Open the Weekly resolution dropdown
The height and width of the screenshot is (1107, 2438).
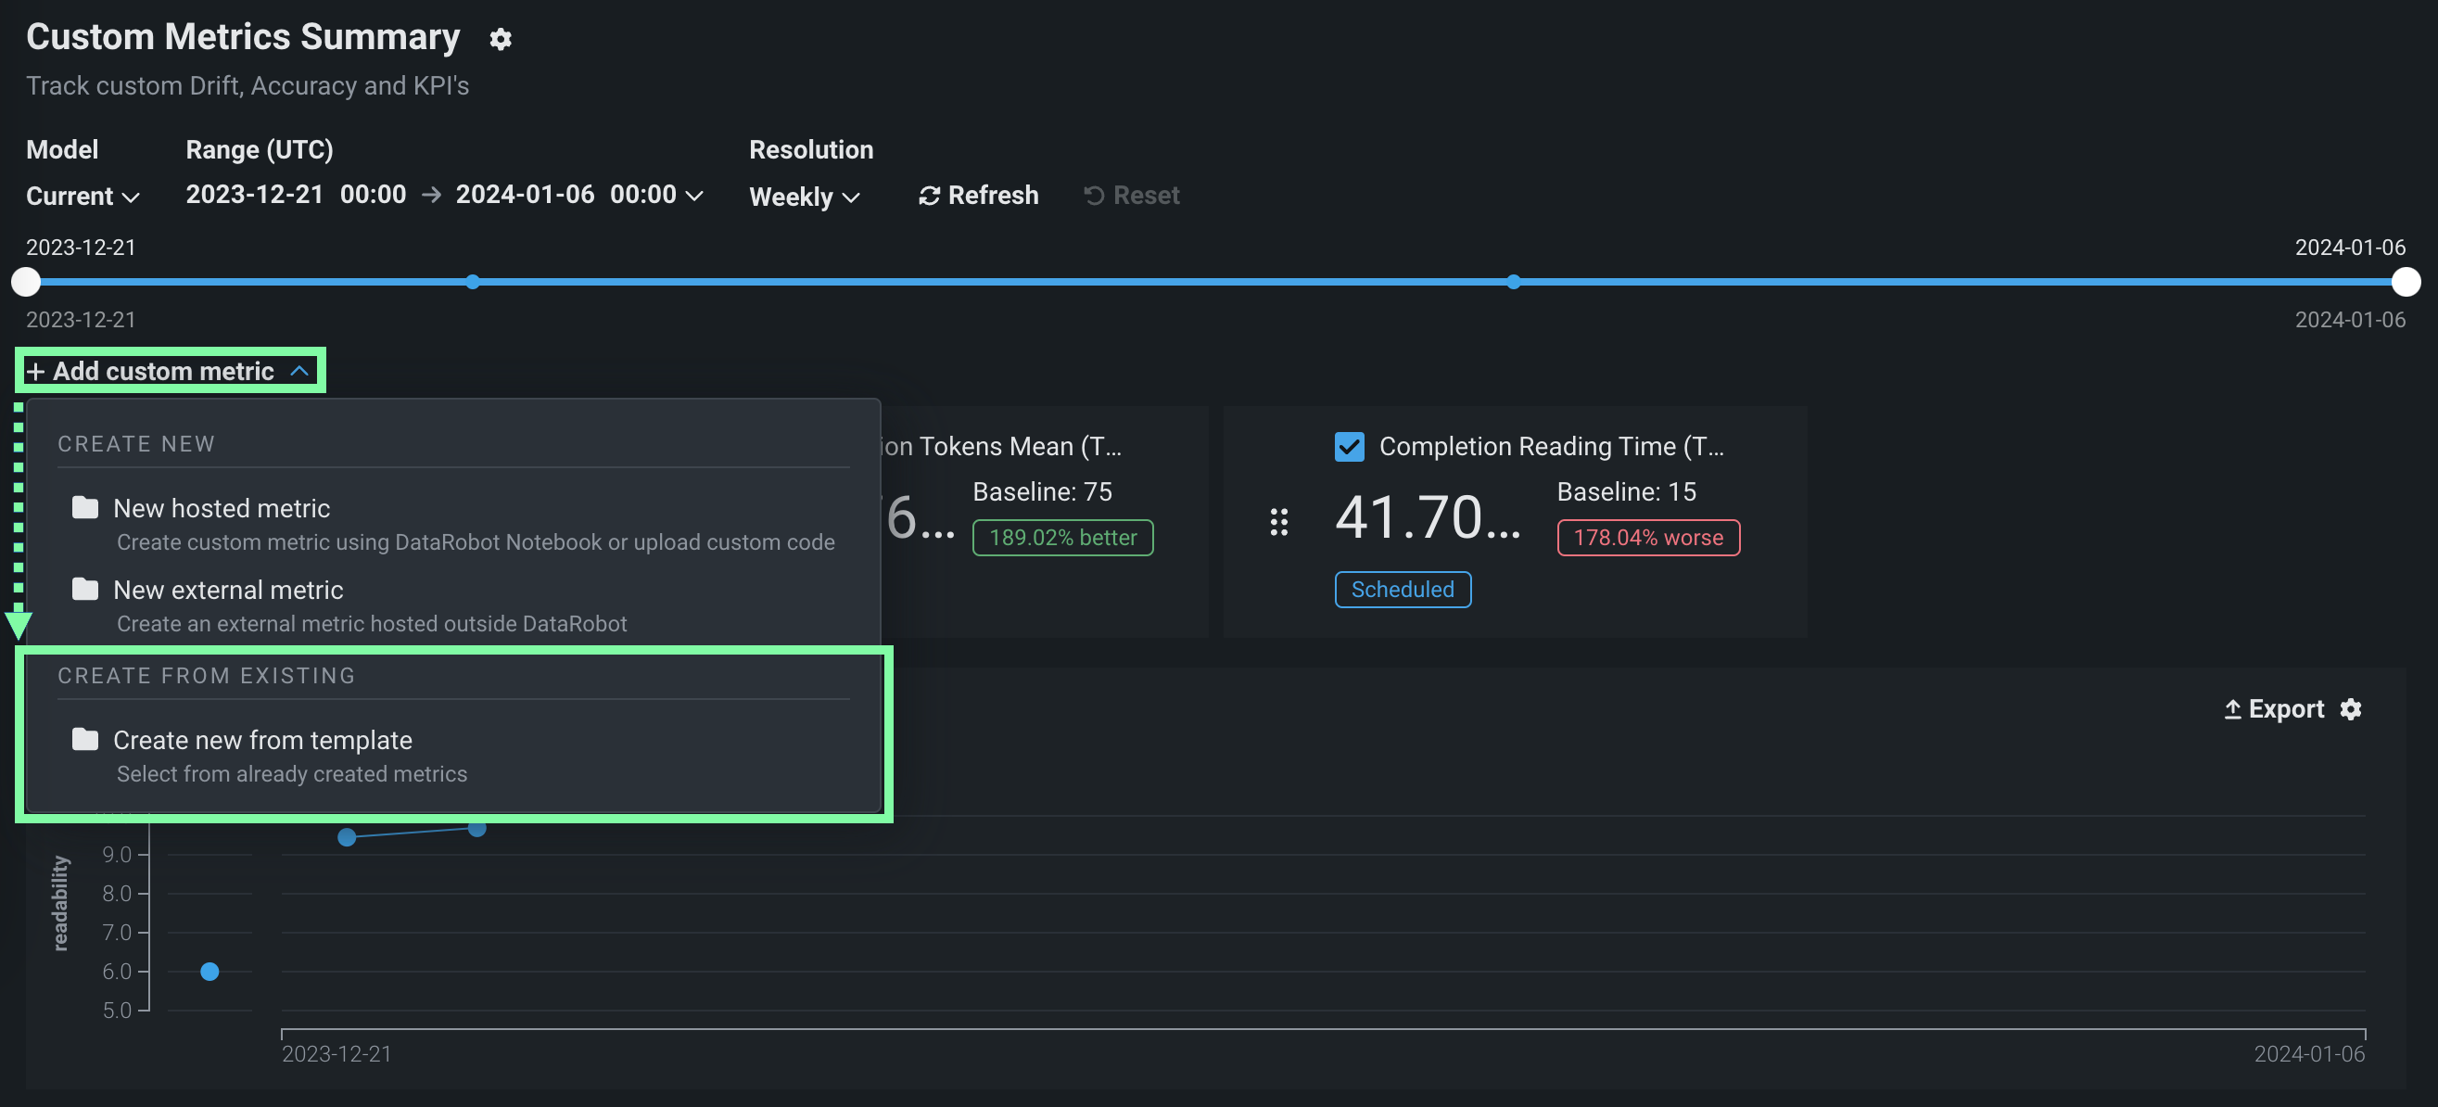coord(804,197)
